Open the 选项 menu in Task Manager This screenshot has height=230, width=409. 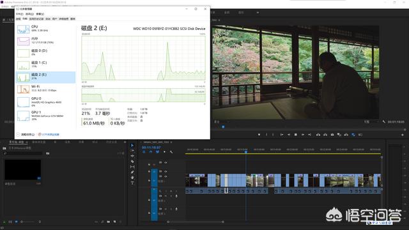tap(29, 14)
